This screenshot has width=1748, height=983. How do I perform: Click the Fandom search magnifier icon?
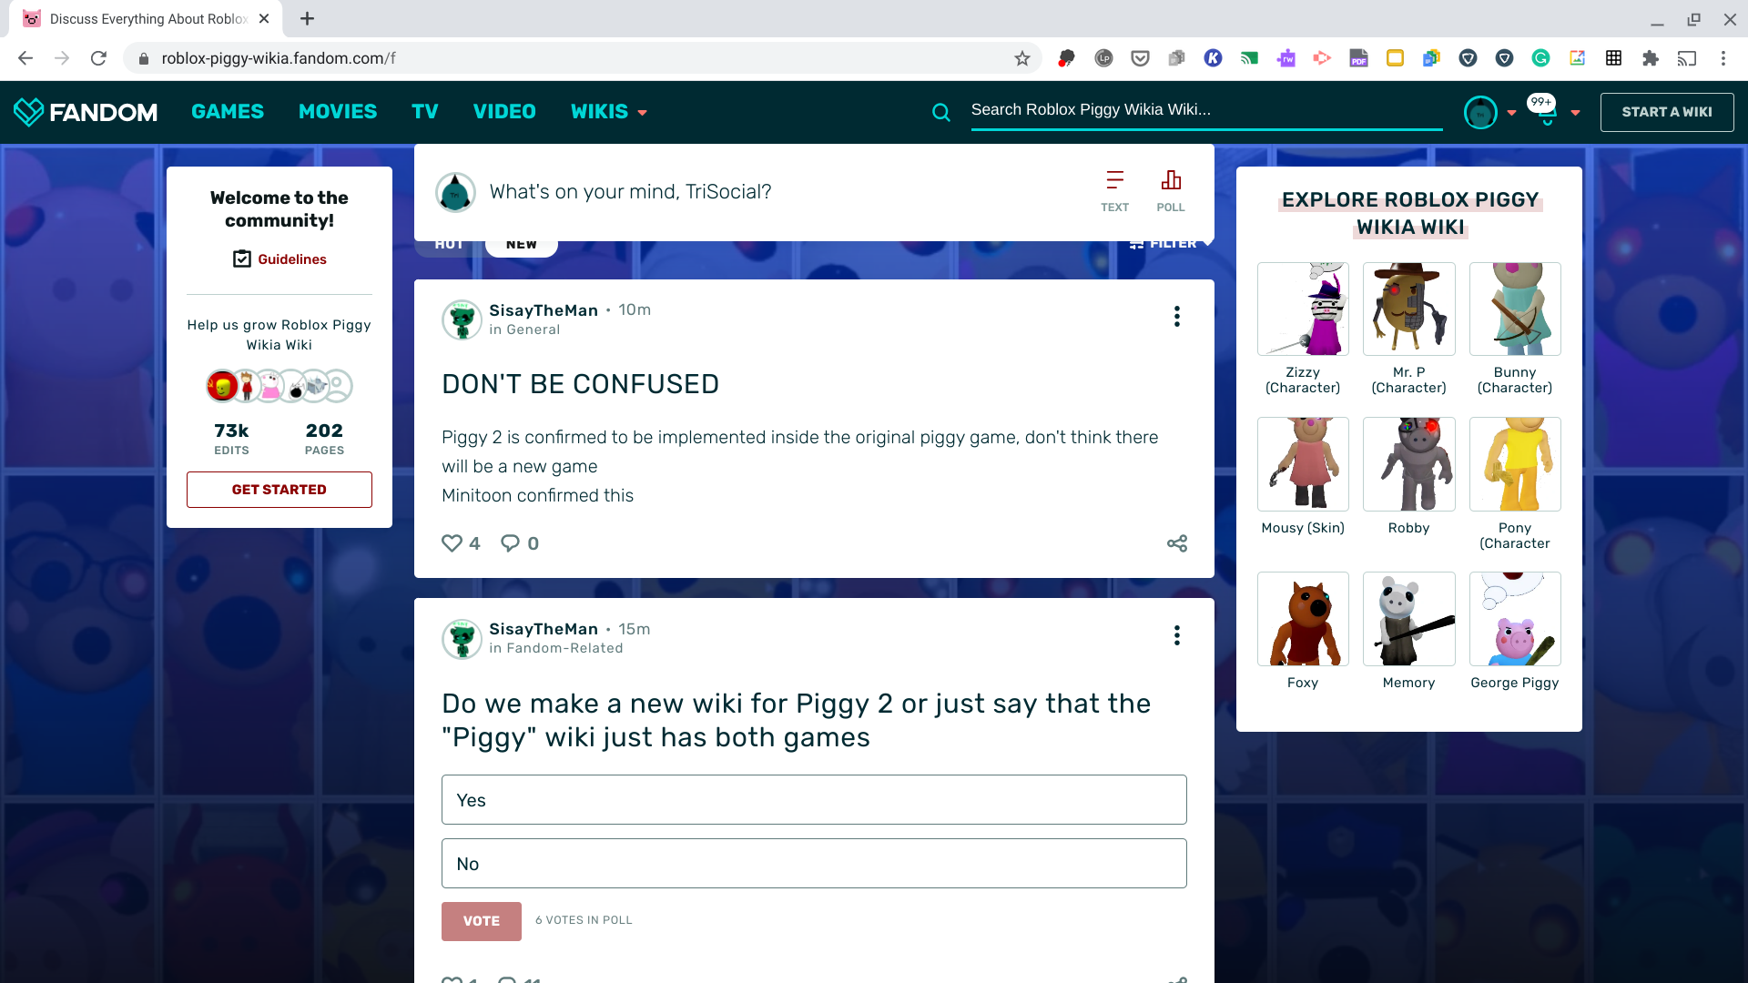[943, 110]
